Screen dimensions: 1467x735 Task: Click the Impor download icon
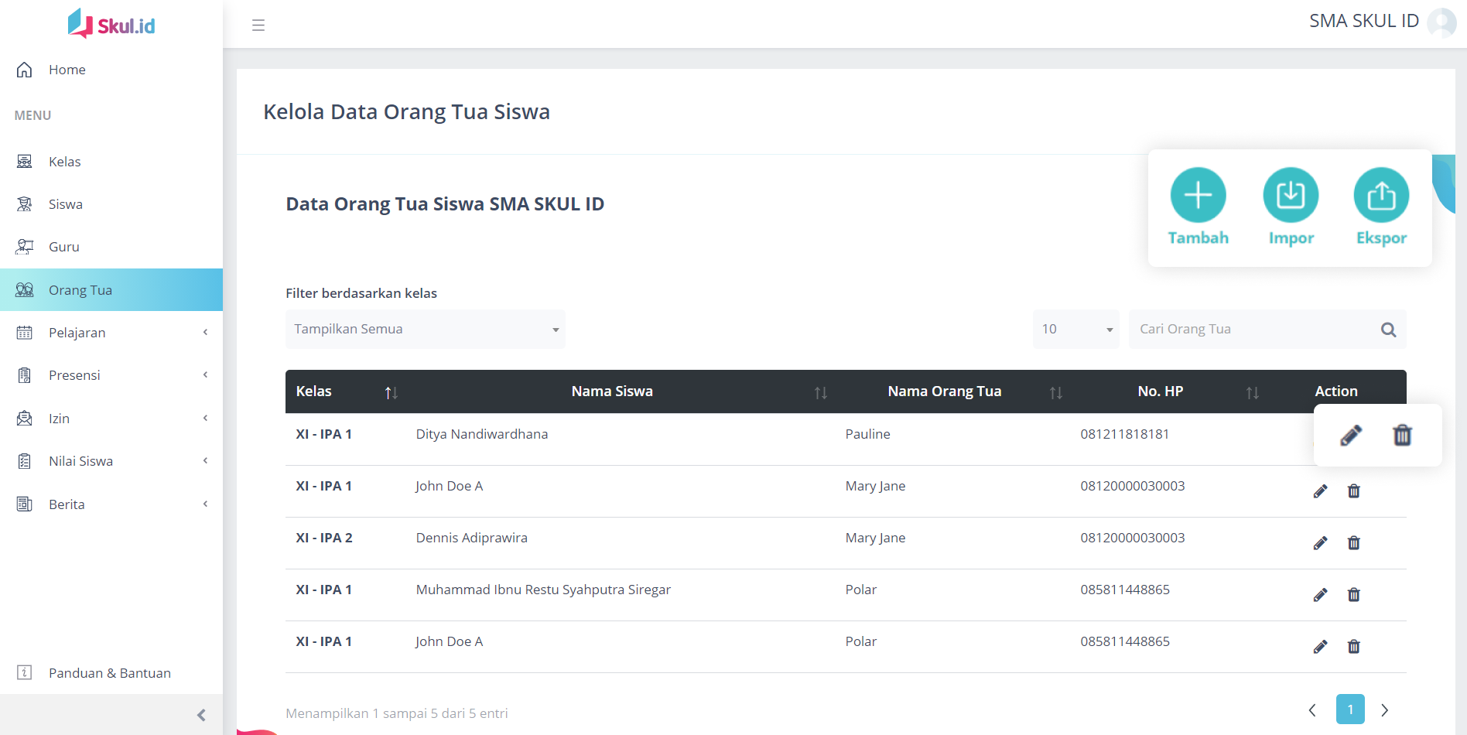pos(1290,195)
